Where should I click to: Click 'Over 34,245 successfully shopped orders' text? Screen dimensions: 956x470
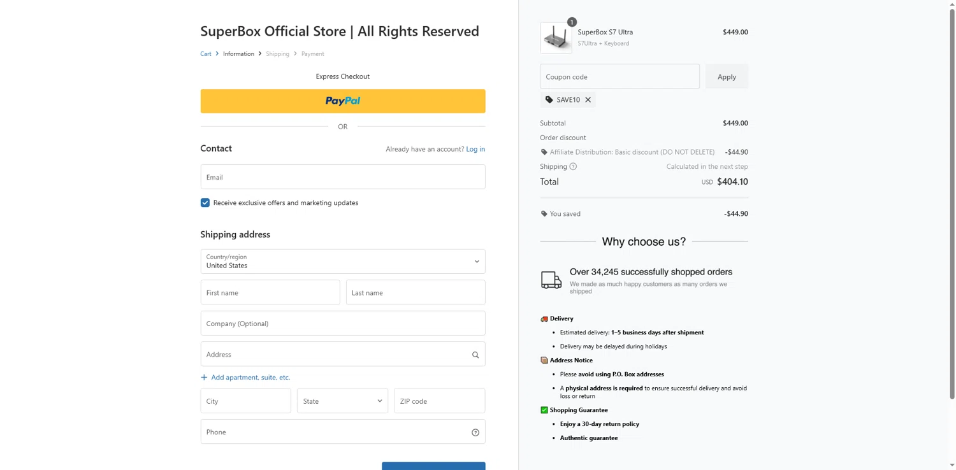click(x=651, y=272)
